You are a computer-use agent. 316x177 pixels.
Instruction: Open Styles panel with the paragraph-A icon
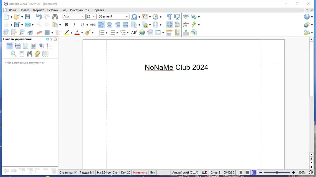41,46
